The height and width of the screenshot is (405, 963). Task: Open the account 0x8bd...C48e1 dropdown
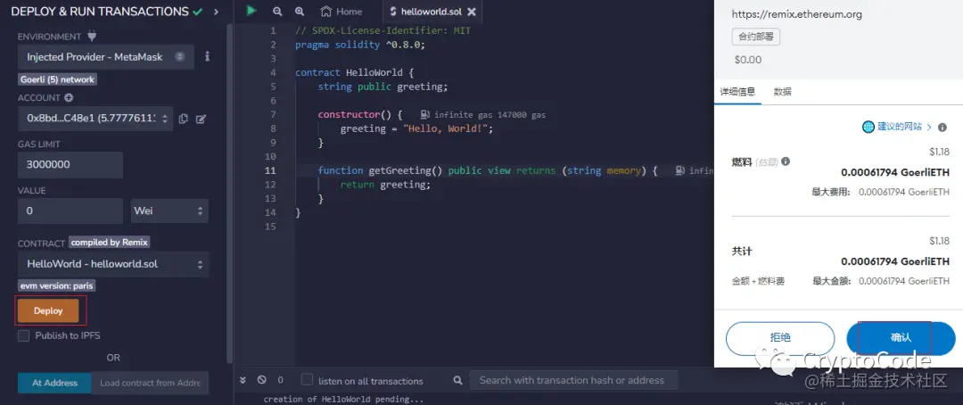[x=95, y=119]
